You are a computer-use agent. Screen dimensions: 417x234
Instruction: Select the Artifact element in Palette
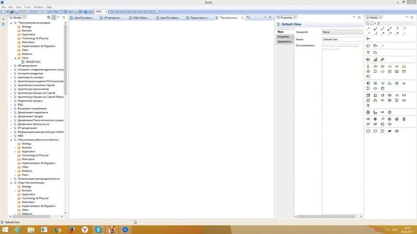[368, 105]
